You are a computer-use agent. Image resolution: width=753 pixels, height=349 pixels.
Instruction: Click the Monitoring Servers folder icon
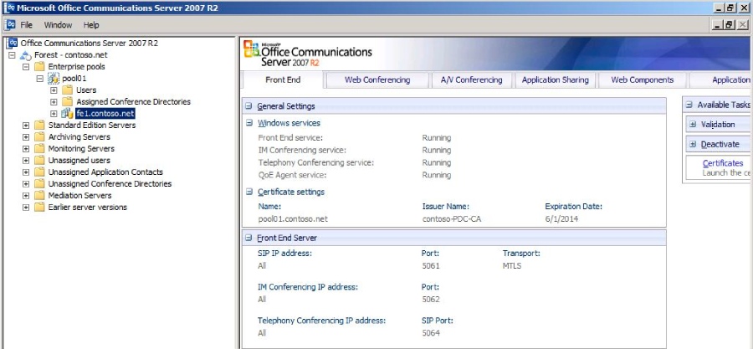point(39,149)
